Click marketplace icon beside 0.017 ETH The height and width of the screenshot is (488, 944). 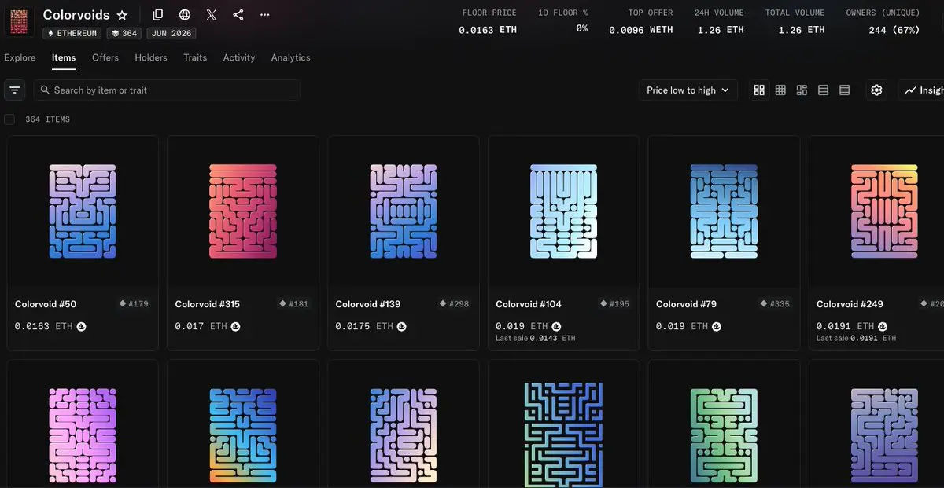pyautogui.click(x=235, y=326)
